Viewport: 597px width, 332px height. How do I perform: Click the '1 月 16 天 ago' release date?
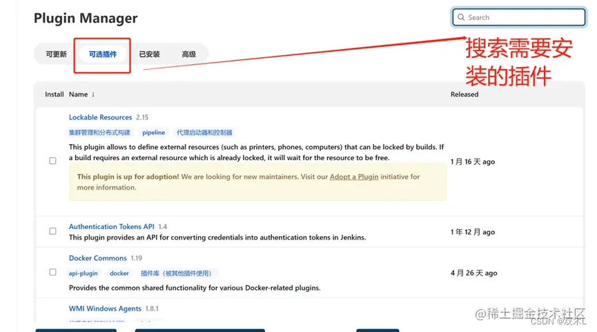pos(473,162)
